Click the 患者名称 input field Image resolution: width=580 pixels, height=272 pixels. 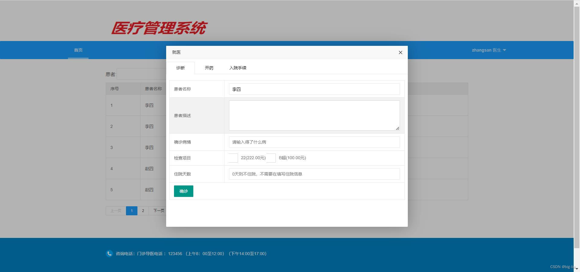pyautogui.click(x=314, y=89)
